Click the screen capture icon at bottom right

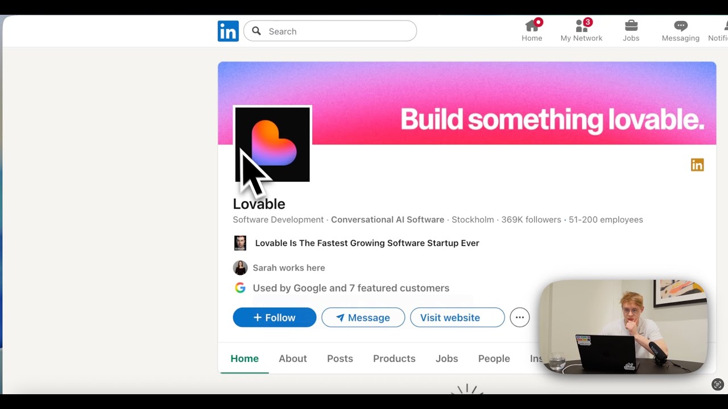718,385
